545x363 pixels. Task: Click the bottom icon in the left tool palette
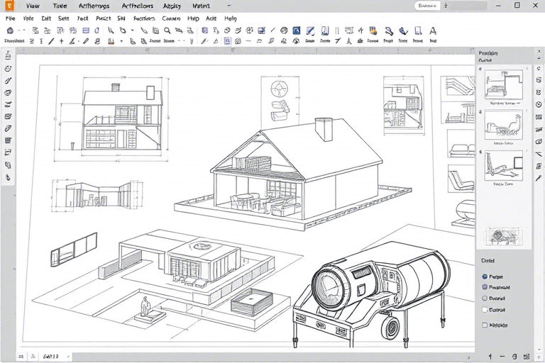tap(9, 177)
